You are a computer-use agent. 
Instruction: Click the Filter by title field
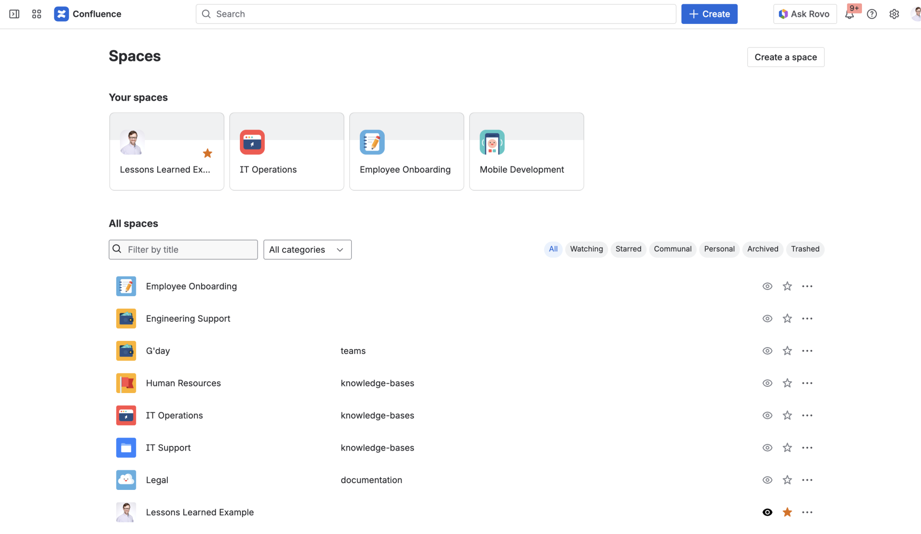coord(183,249)
